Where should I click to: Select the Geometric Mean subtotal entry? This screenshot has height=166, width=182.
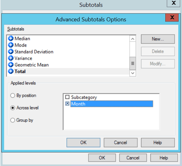(x=31, y=65)
